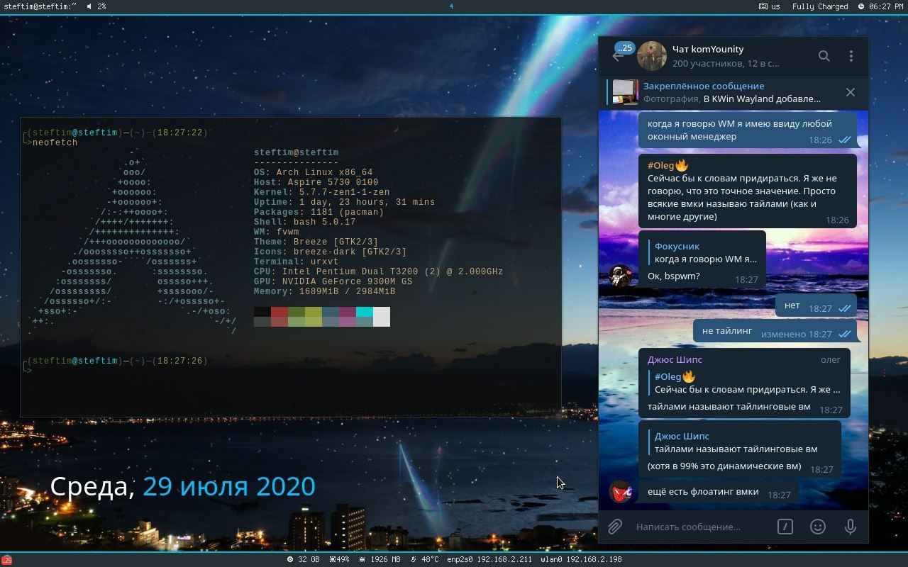Close the pinned message banner

(x=850, y=92)
